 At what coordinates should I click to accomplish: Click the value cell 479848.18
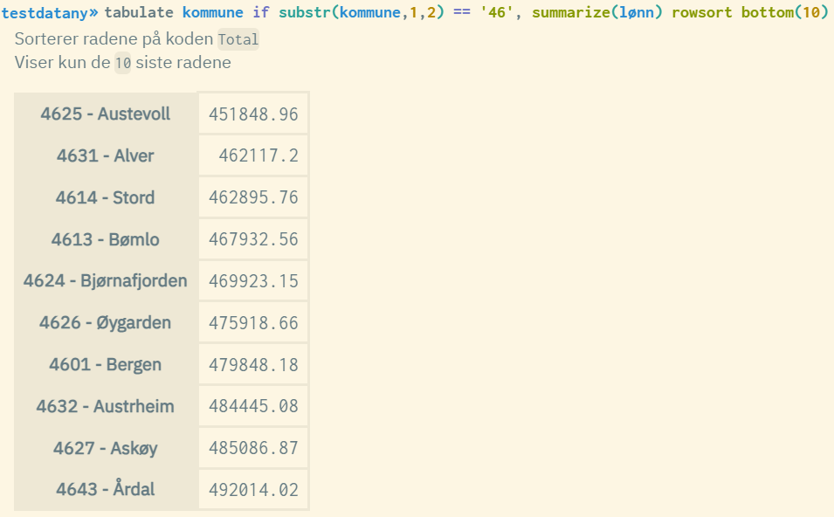point(253,365)
